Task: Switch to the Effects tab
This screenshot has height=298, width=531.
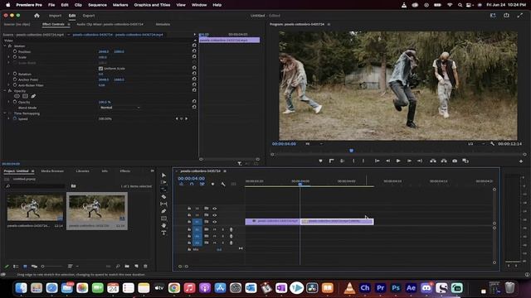Action: (125, 171)
